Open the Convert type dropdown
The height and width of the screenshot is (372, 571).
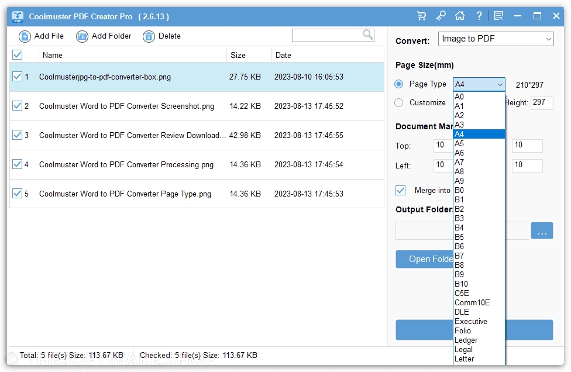[x=496, y=39]
